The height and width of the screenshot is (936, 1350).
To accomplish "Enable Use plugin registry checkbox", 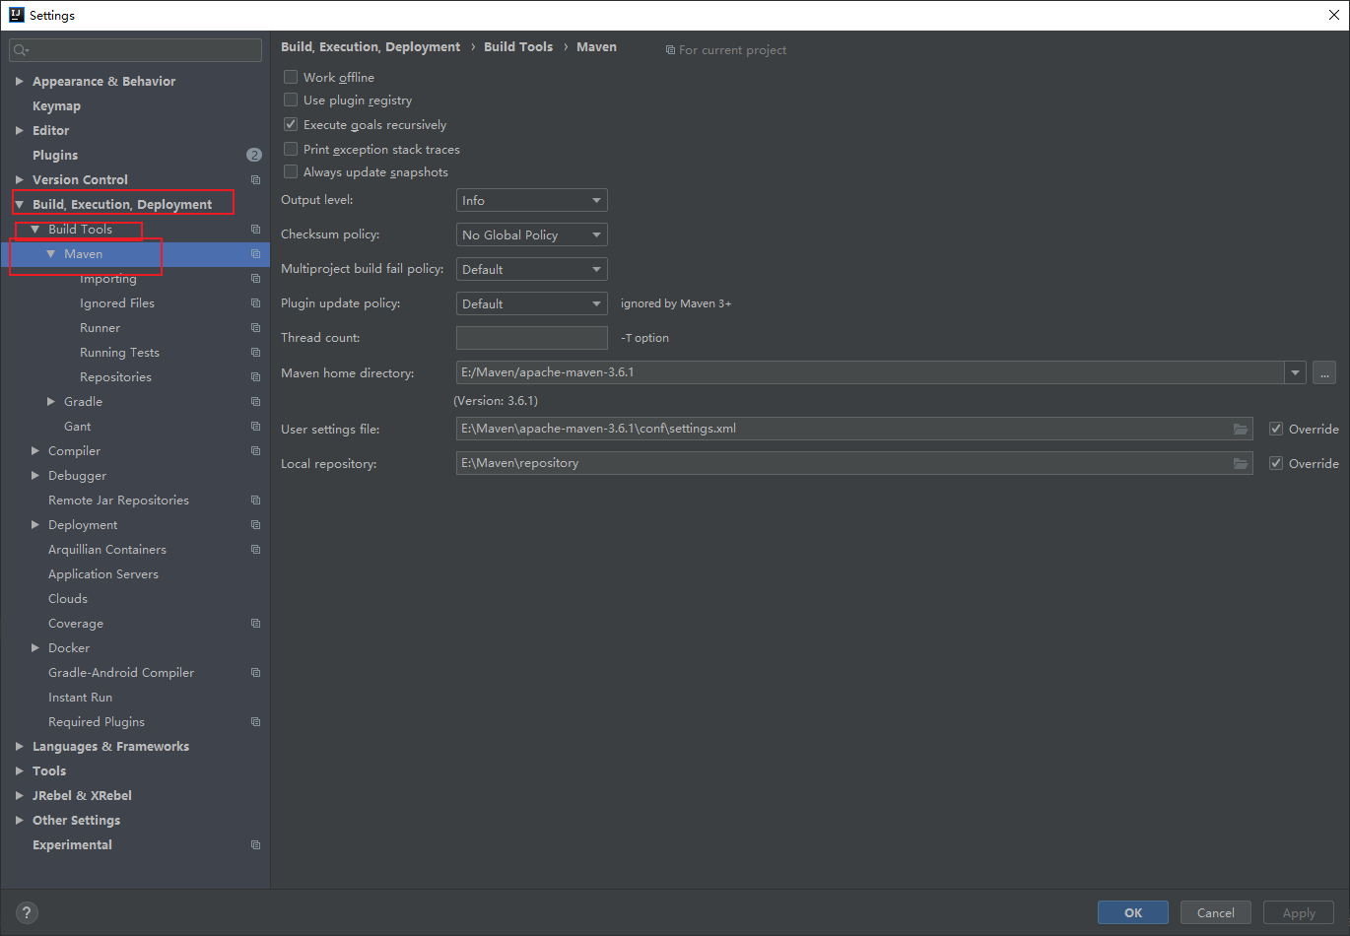I will pos(291,100).
